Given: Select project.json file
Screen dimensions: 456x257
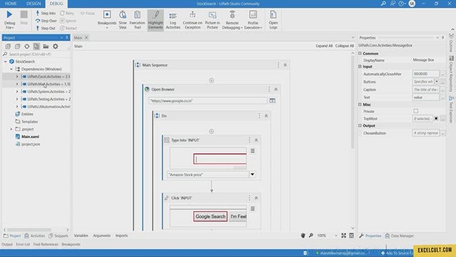Looking at the screenshot, I should pos(31,144).
